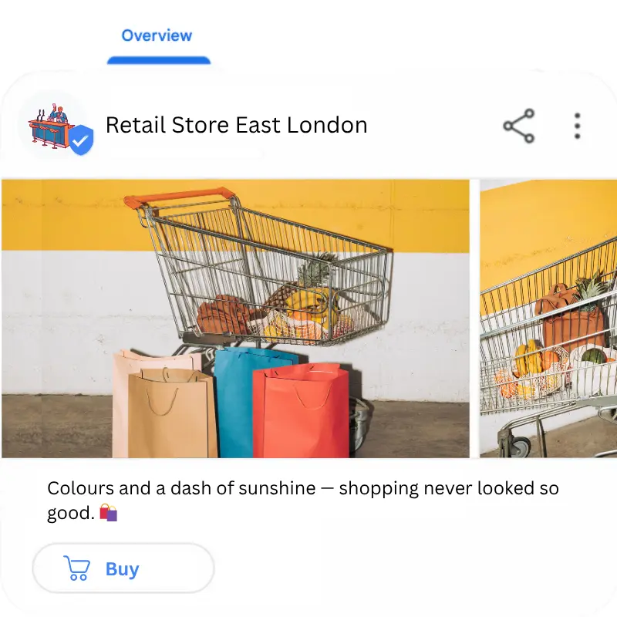This screenshot has height=617, width=617.
Task: Click the blue shopping bag in first photo
Action: tap(236, 401)
